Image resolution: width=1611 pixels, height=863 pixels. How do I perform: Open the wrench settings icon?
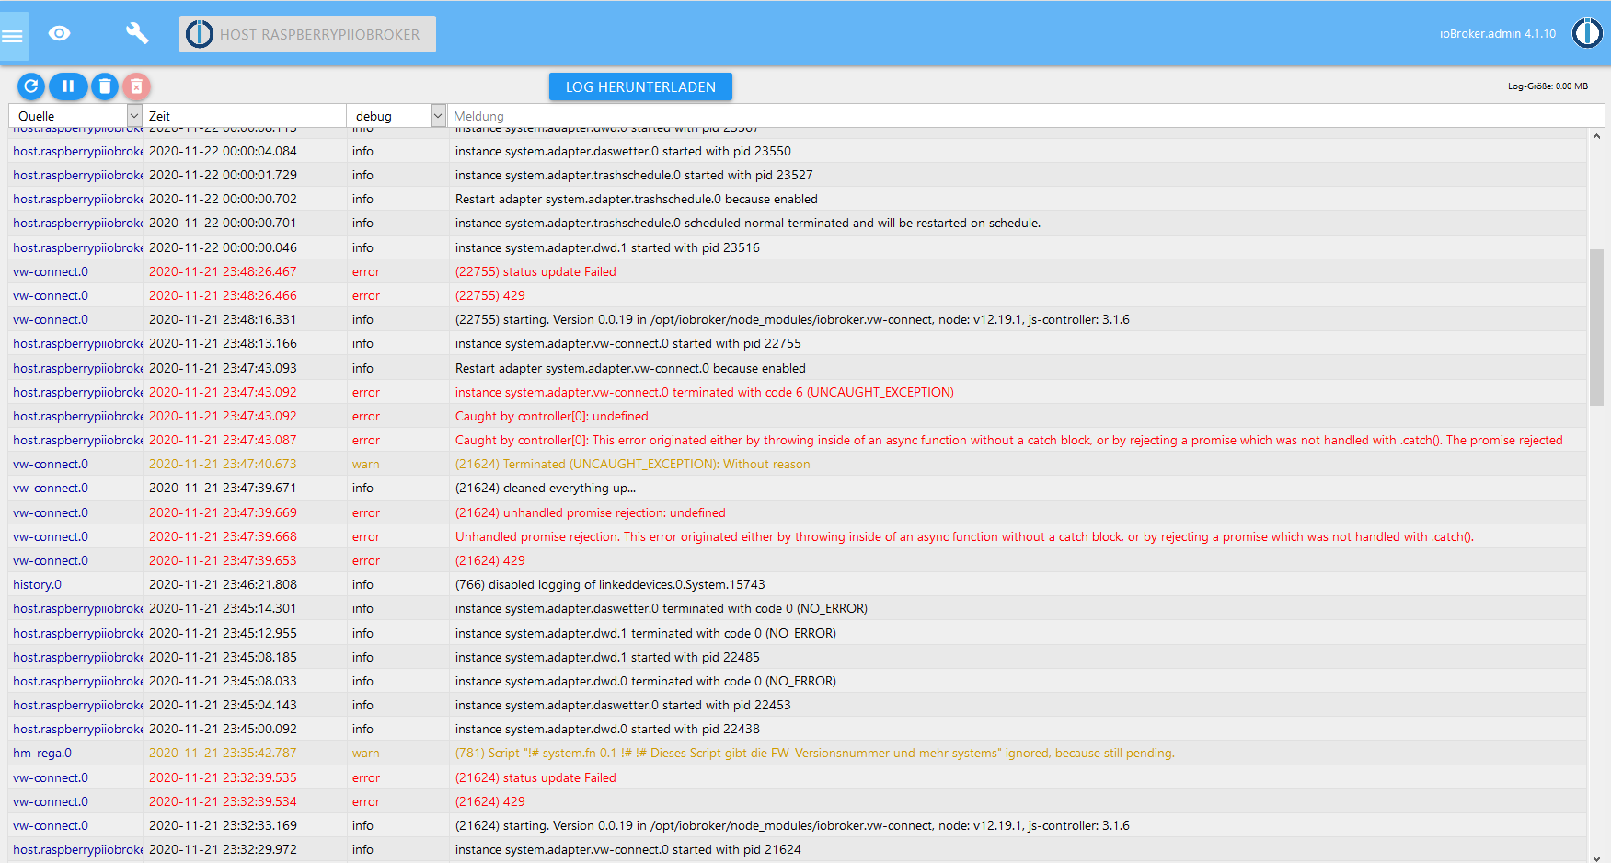(x=137, y=34)
